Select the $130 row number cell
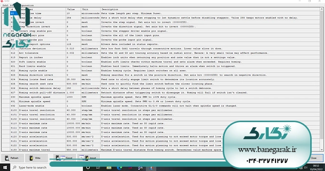Viewport: 325px width, 171px height. (14, 150)
